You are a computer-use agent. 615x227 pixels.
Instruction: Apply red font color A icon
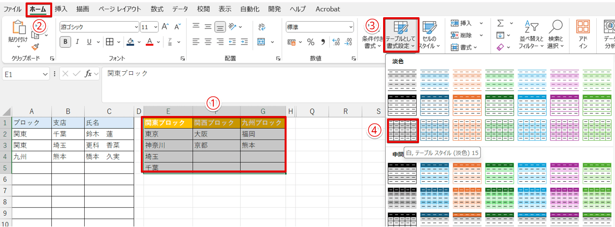[x=151, y=42]
